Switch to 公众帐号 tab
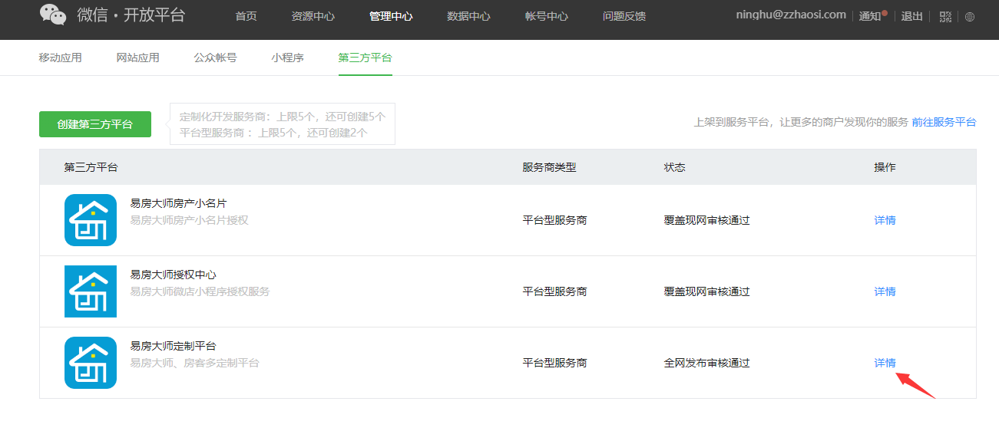 (216, 58)
